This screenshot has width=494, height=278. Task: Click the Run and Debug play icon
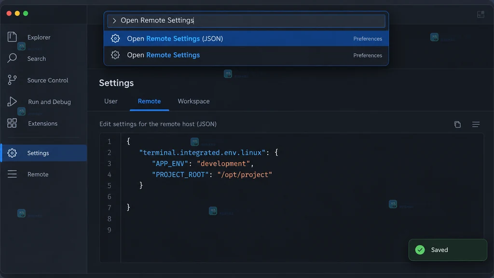click(12, 101)
